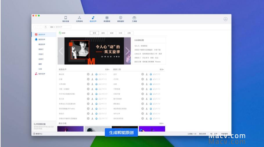
Task: Click the bell icon for the last Hottest Ringtones song
Action: (96, 118)
